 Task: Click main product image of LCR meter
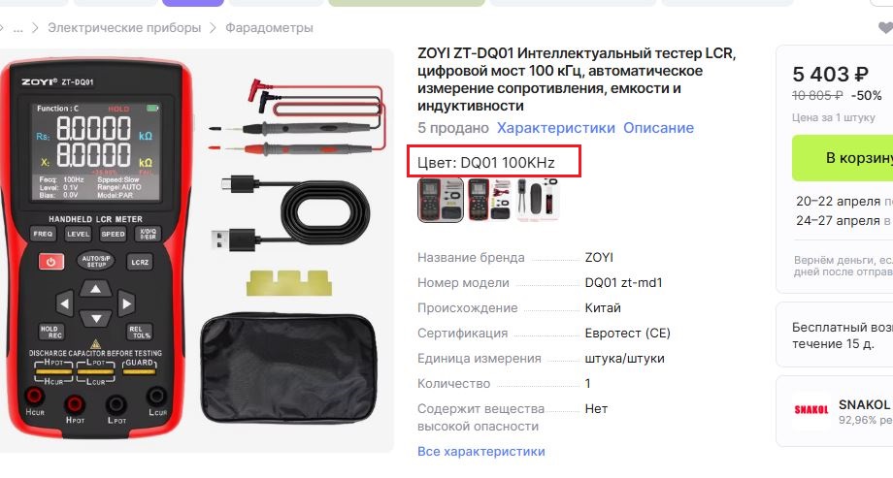tap(196, 250)
